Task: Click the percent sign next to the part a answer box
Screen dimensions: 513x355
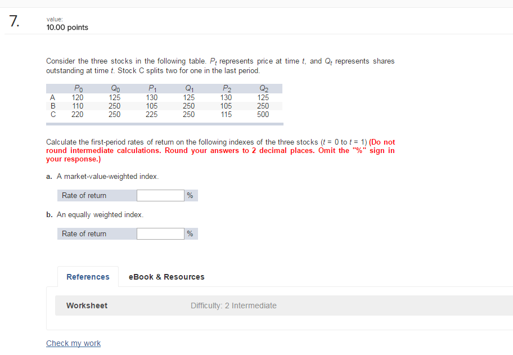Action: tap(190, 195)
